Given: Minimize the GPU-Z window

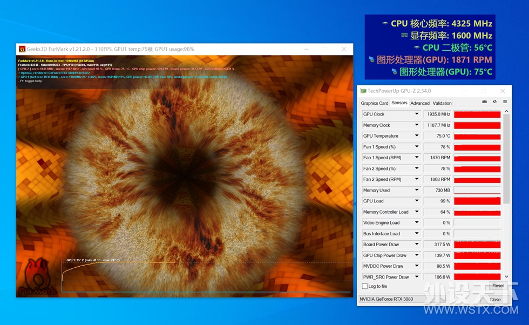Looking at the screenshot, I should [465, 91].
